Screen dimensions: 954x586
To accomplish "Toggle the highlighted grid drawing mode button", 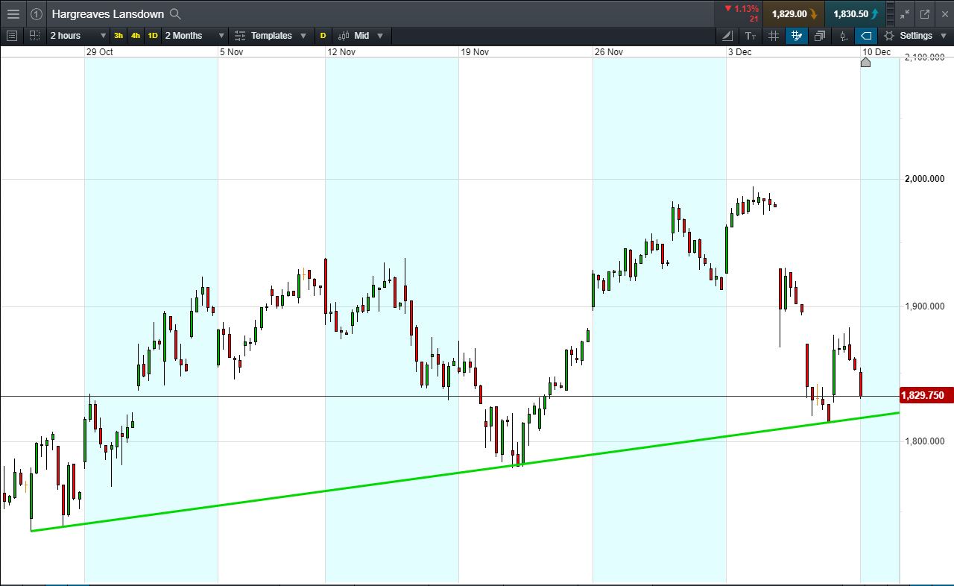I will tap(797, 36).
